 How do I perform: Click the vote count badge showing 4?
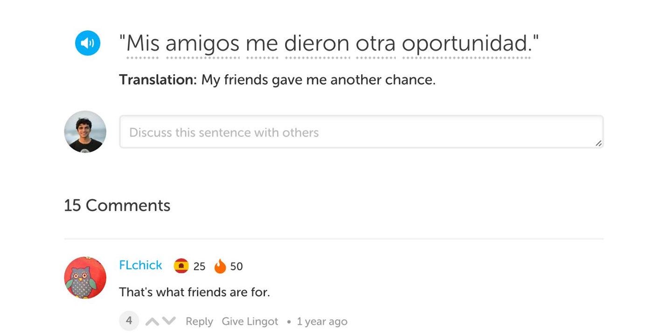[x=129, y=321]
